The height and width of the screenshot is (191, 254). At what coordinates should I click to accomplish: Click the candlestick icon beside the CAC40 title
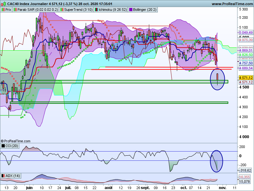click(3, 4)
